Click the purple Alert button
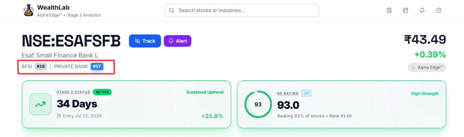 [177, 41]
